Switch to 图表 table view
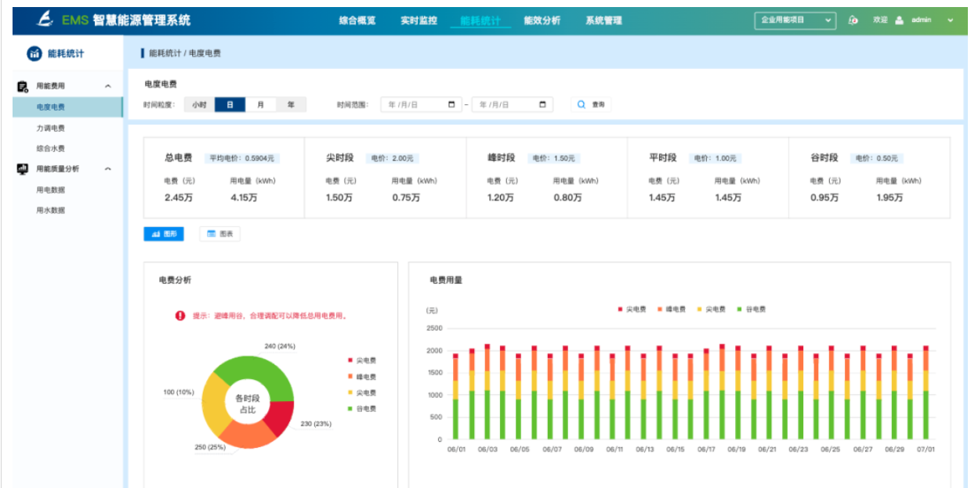The image size is (971, 488). pos(220,234)
